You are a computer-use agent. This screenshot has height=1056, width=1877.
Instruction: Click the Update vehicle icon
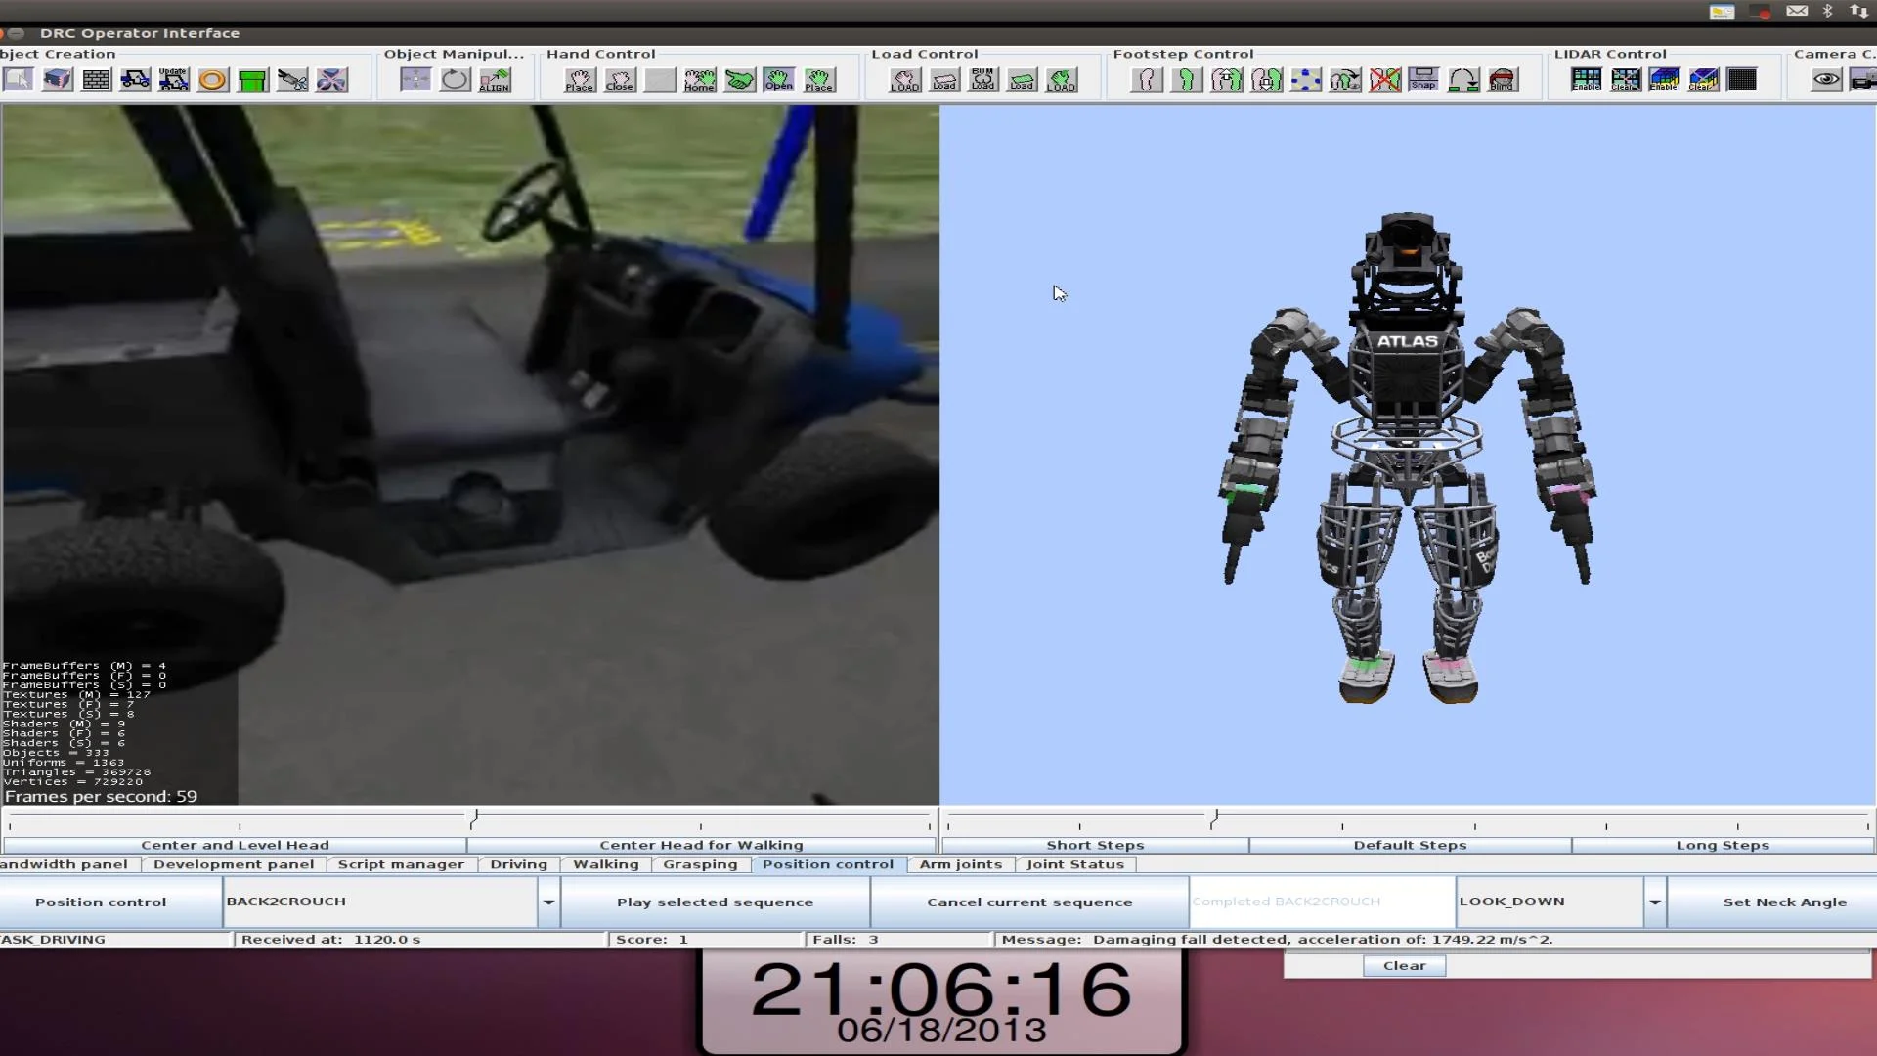174,79
